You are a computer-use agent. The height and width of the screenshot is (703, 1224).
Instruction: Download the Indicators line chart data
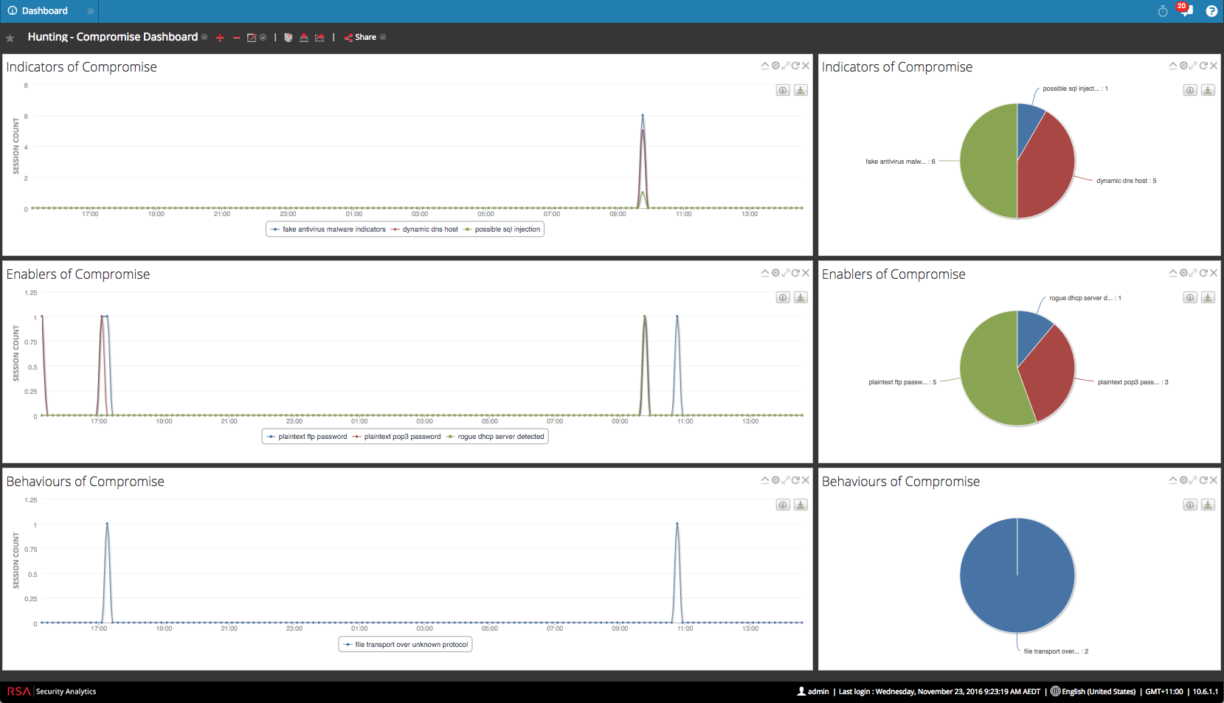pos(801,90)
